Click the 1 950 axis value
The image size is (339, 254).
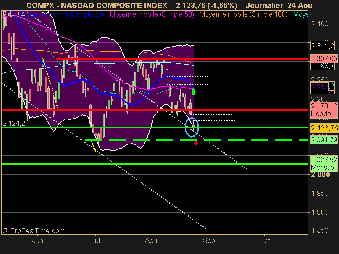pos(320,193)
